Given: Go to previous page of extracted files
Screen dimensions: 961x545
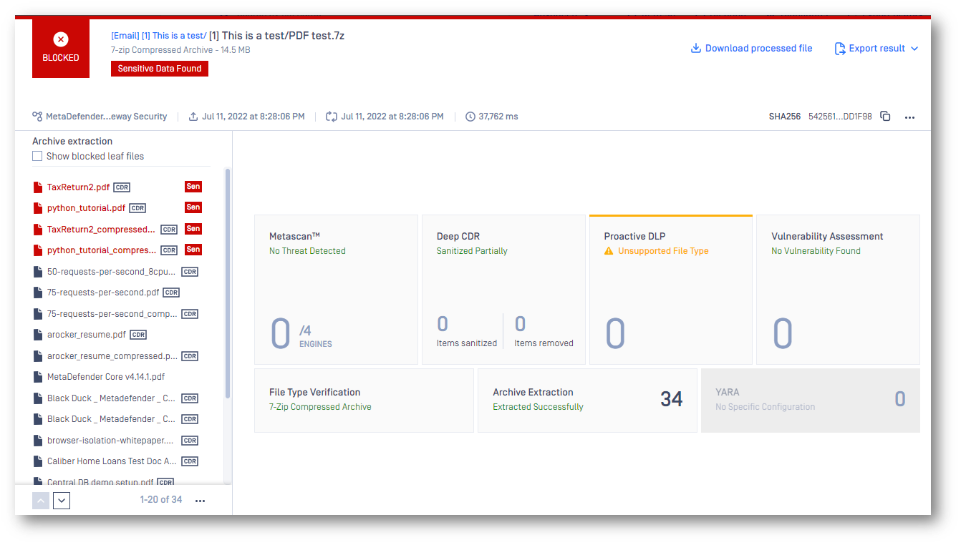Looking at the screenshot, I should [x=41, y=501].
